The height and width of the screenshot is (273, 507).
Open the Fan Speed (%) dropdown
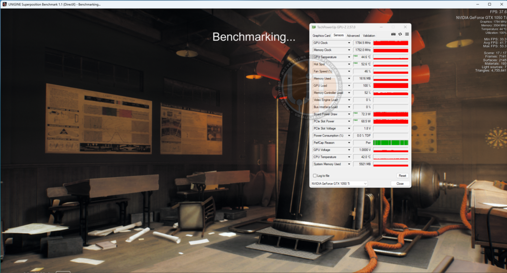tap(349, 71)
